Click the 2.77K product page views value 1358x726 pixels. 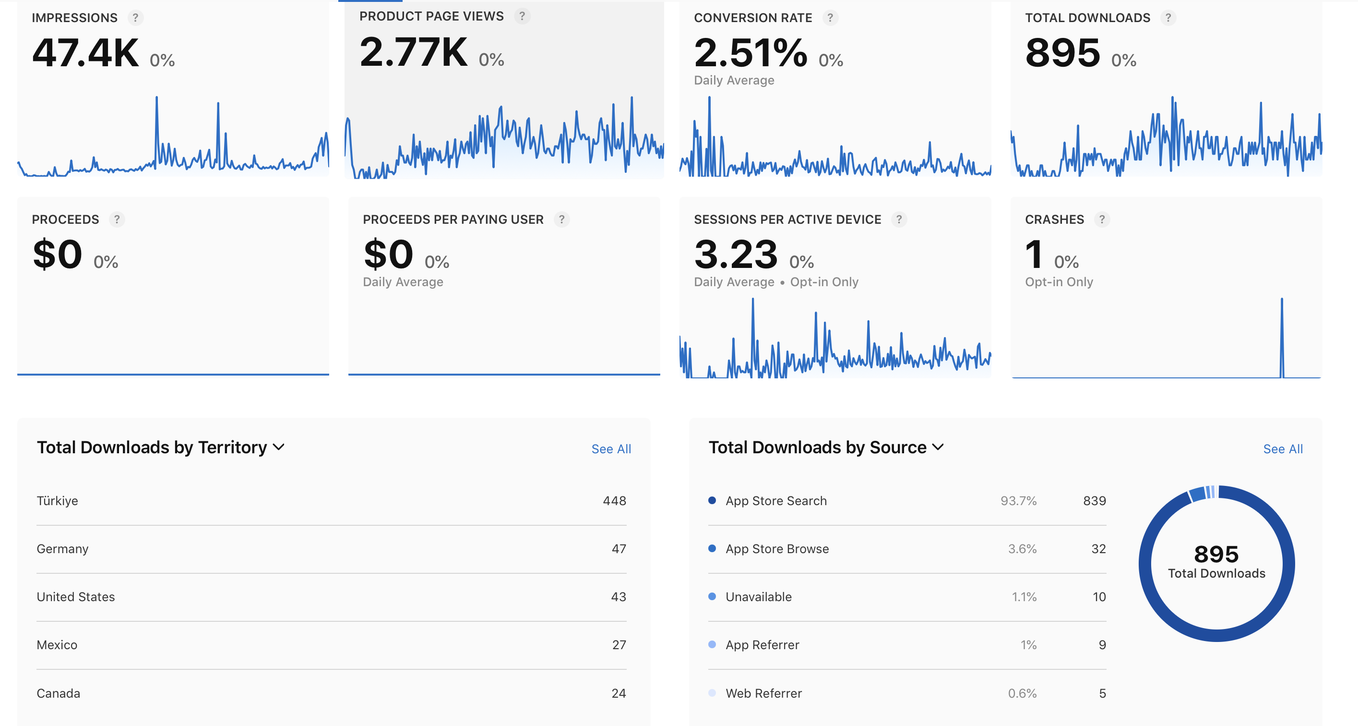tap(413, 52)
